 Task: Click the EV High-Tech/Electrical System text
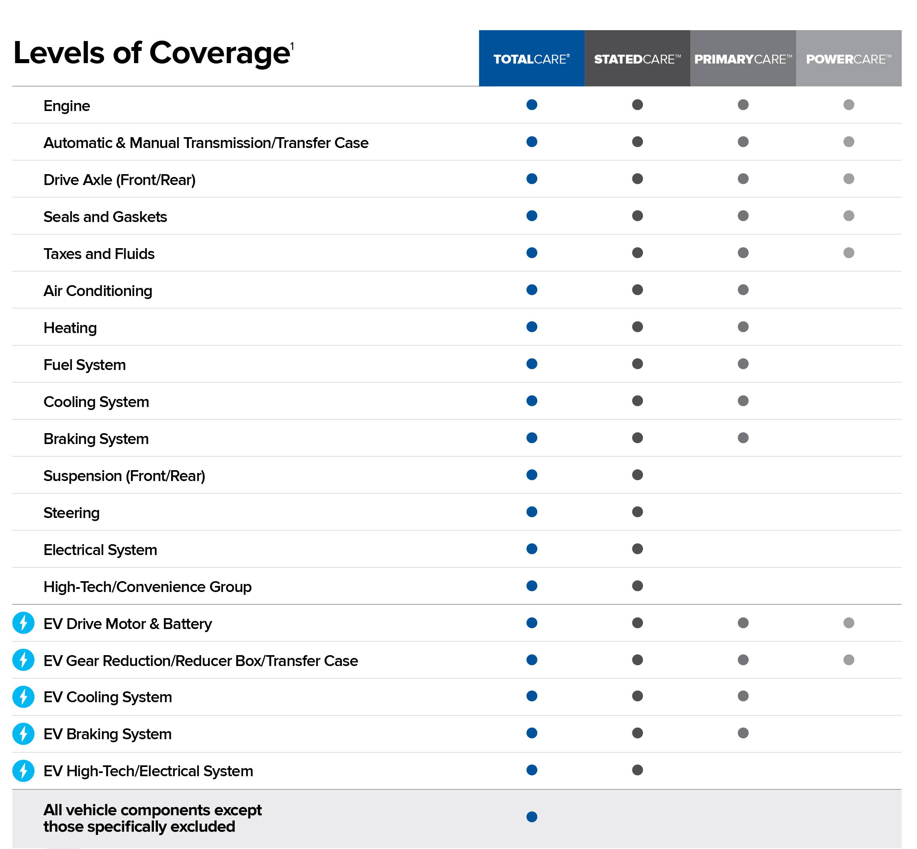point(148,771)
